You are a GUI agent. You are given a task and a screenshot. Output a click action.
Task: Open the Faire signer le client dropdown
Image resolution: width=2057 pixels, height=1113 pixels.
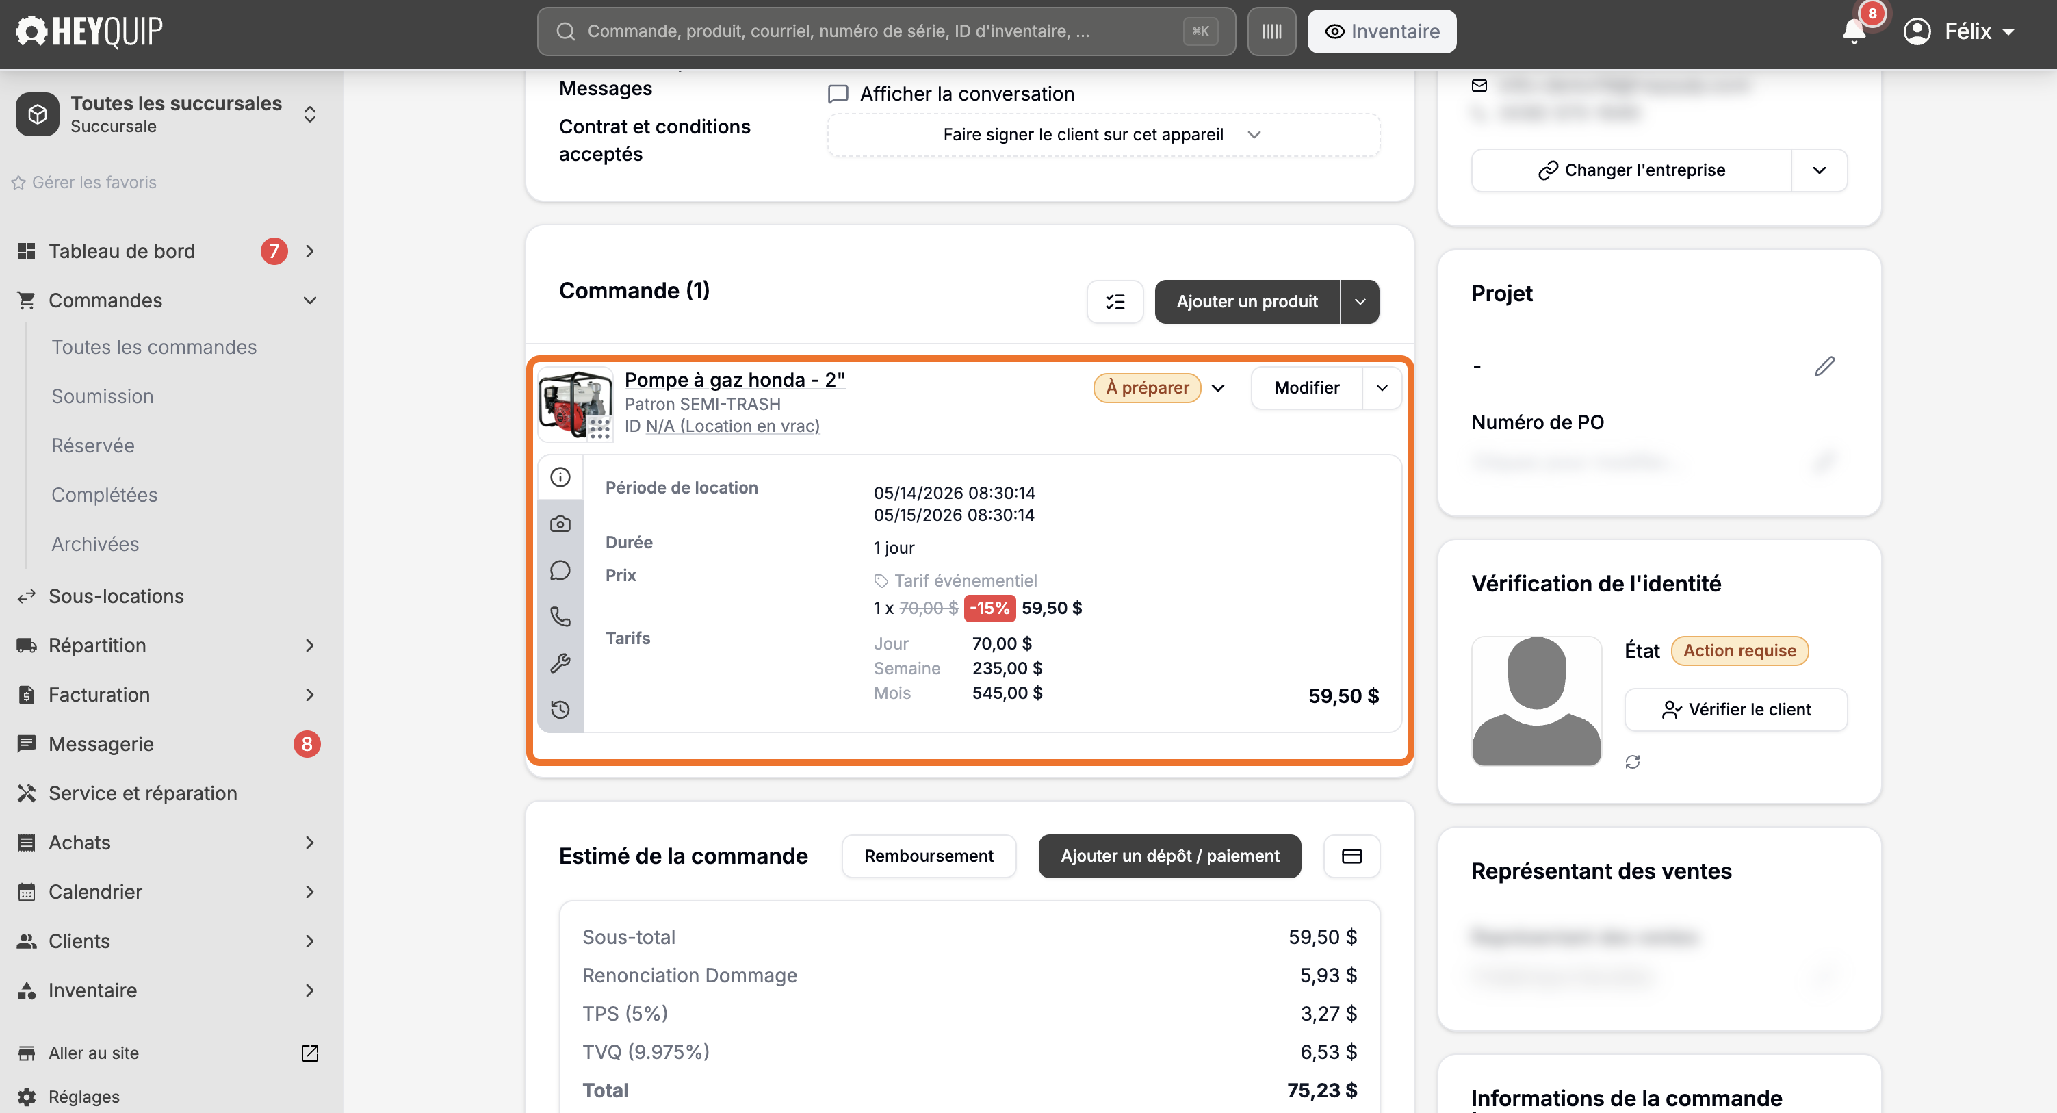click(1103, 134)
